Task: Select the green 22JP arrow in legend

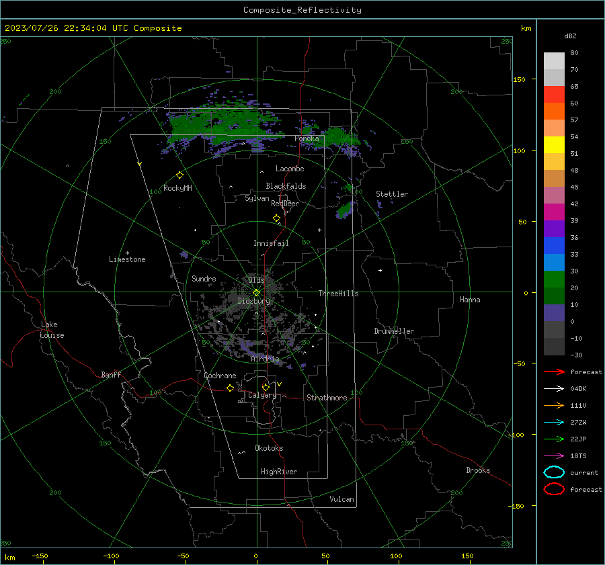Action: coord(554,439)
